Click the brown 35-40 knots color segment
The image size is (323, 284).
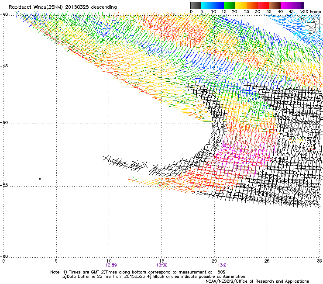(275, 5)
